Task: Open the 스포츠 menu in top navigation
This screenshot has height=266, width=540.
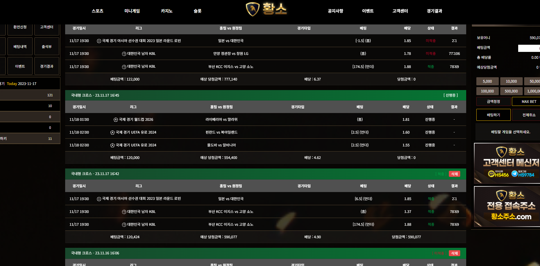Action: point(97,11)
